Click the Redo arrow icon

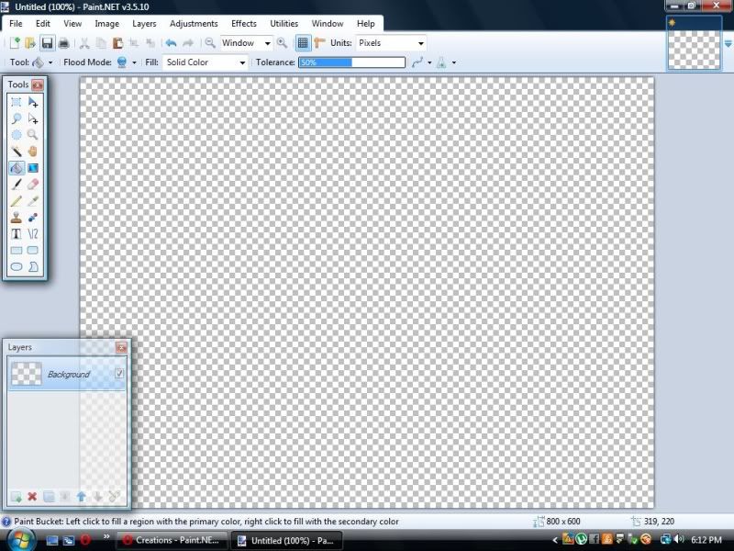tap(188, 43)
